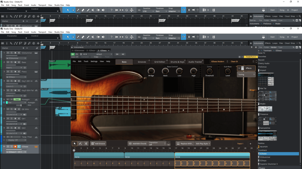Click the Replace MIDI... button
The width and height of the screenshot is (302, 169).
pyautogui.click(x=185, y=143)
